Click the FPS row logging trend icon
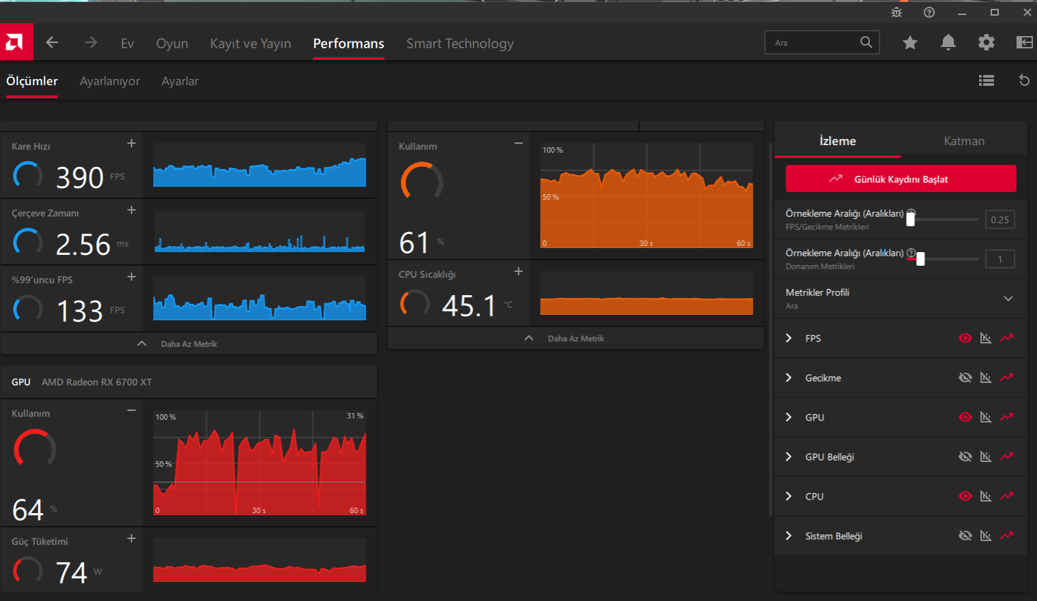This screenshot has height=601, width=1037. (1007, 338)
